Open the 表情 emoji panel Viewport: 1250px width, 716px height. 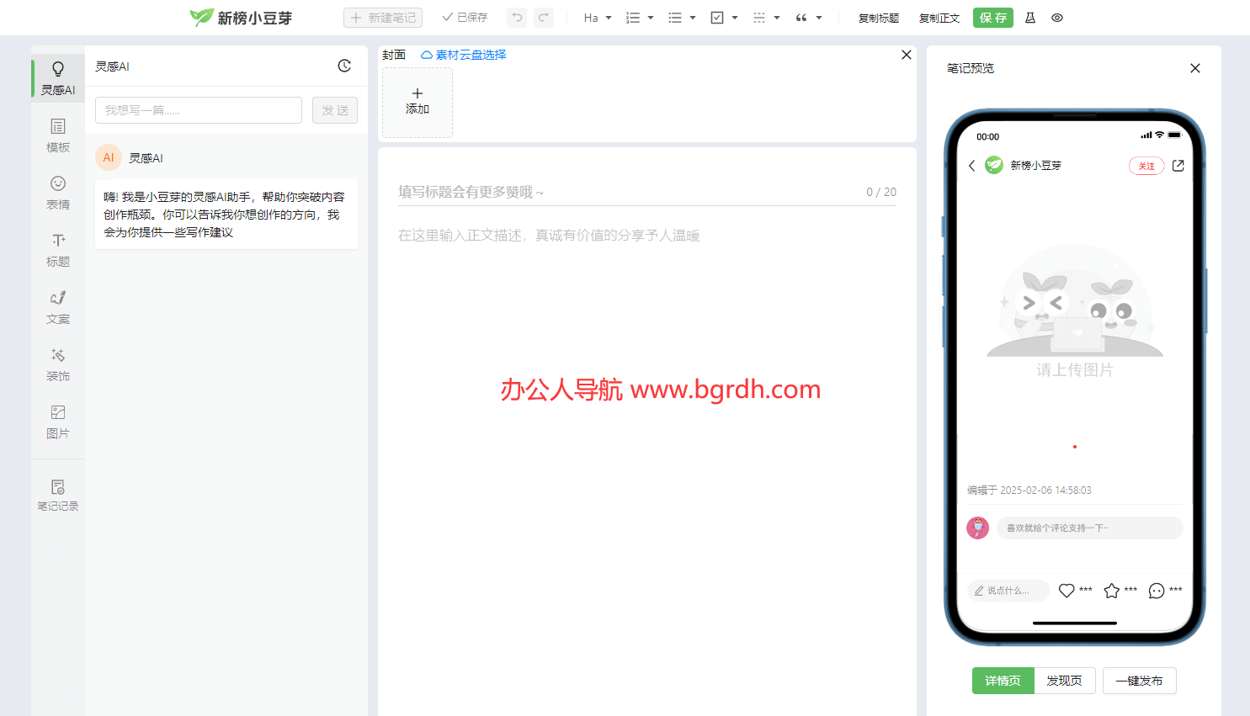(57, 192)
